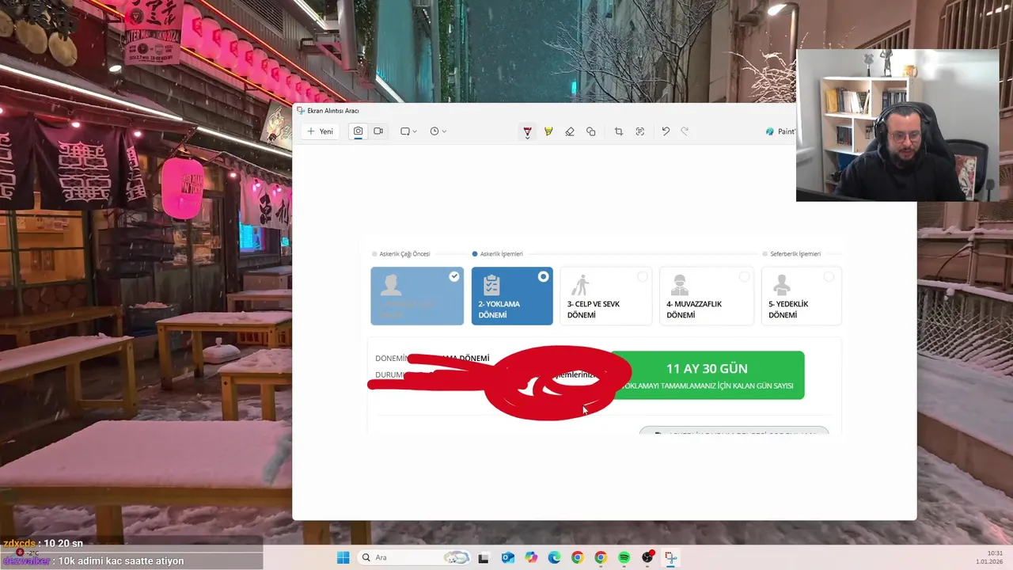The width and height of the screenshot is (1013, 570).
Task: Open the snip shape mode dropdown
Action: pyautogui.click(x=408, y=131)
